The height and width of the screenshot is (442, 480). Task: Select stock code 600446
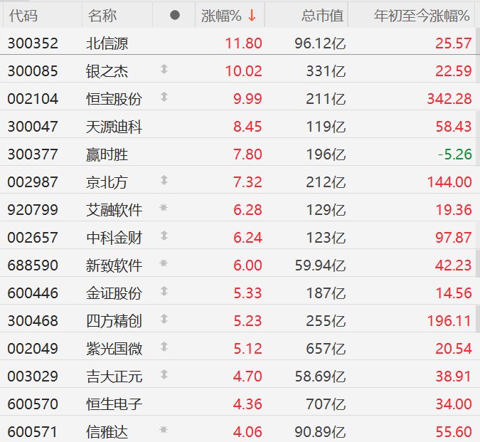(33, 293)
